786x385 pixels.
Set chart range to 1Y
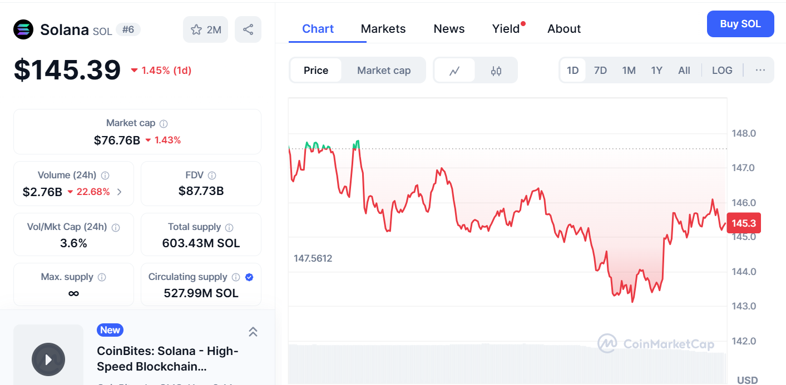click(656, 71)
